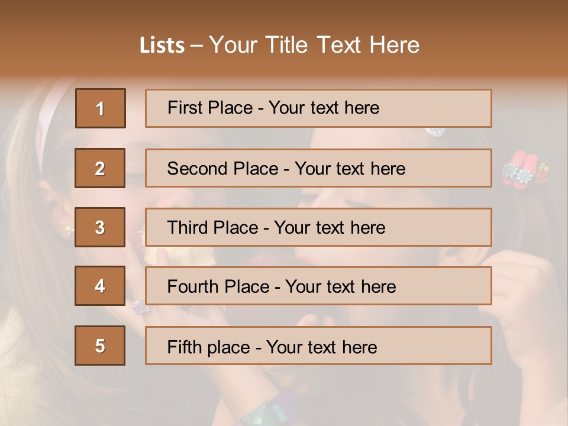The width and height of the screenshot is (568, 426).
Task: Click the number 1 box
Action: (100, 108)
